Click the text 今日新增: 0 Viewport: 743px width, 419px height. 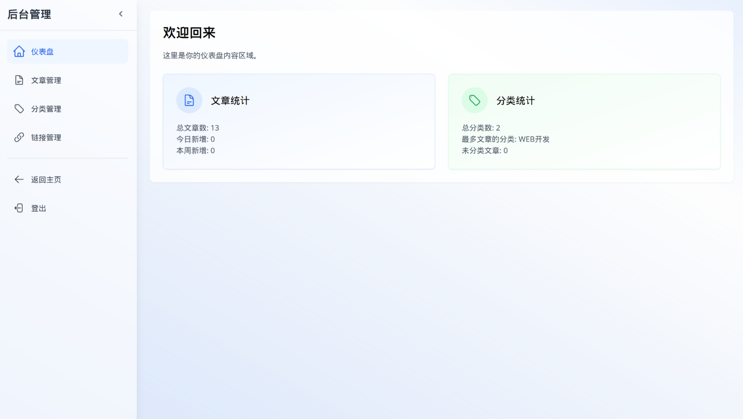pyautogui.click(x=195, y=139)
